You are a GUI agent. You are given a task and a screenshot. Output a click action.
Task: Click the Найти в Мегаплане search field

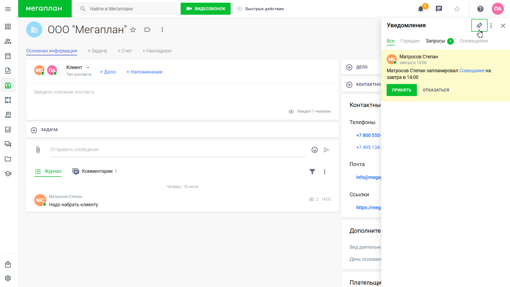pyautogui.click(x=126, y=9)
